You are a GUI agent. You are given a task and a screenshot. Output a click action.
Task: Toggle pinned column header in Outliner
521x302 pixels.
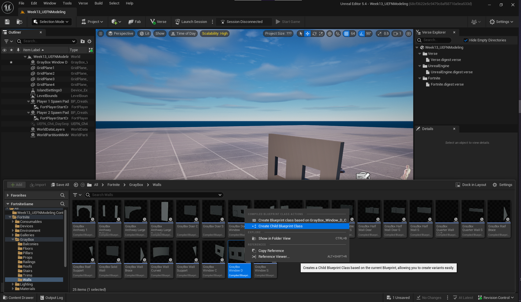point(18,50)
